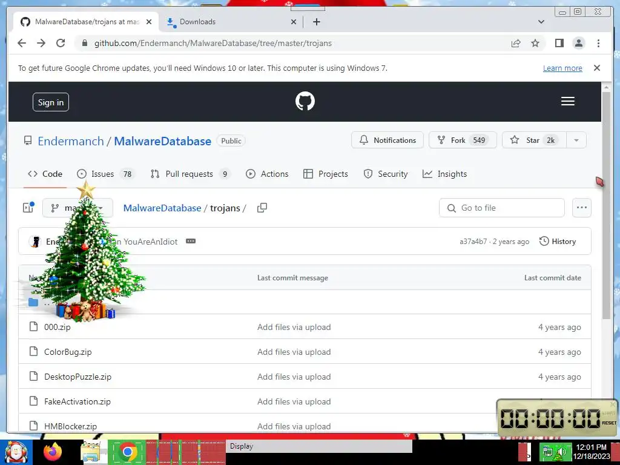Click the Go to file search field
The width and height of the screenshot is (620, 465).
(501, 208)
